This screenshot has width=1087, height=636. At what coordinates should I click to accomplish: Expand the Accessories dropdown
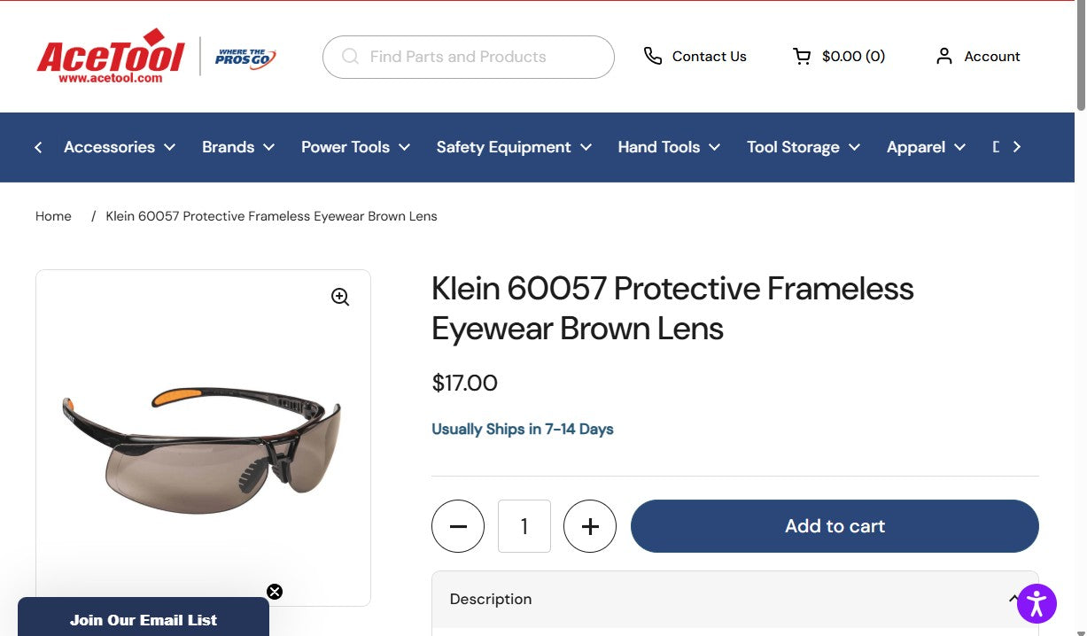[x=119, y=147]
